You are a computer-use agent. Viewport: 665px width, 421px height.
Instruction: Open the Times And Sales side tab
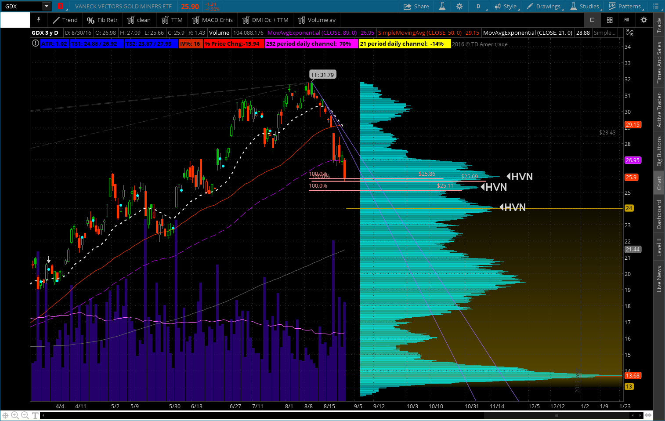pos(659,62)
